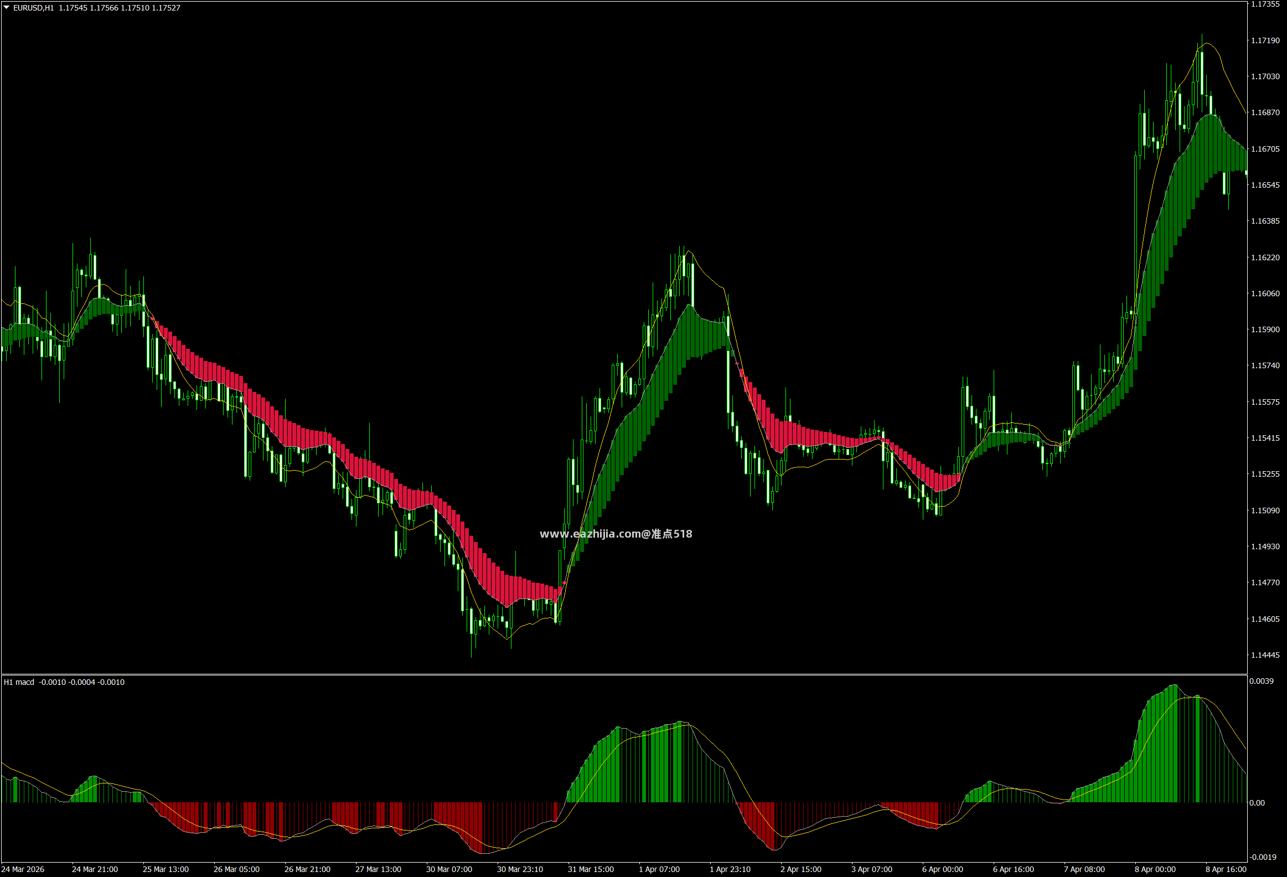The width and height of the screenshot is (1287, 877).
Task: Select the 1.14445 price scale label
Action: coord(1265,656)
